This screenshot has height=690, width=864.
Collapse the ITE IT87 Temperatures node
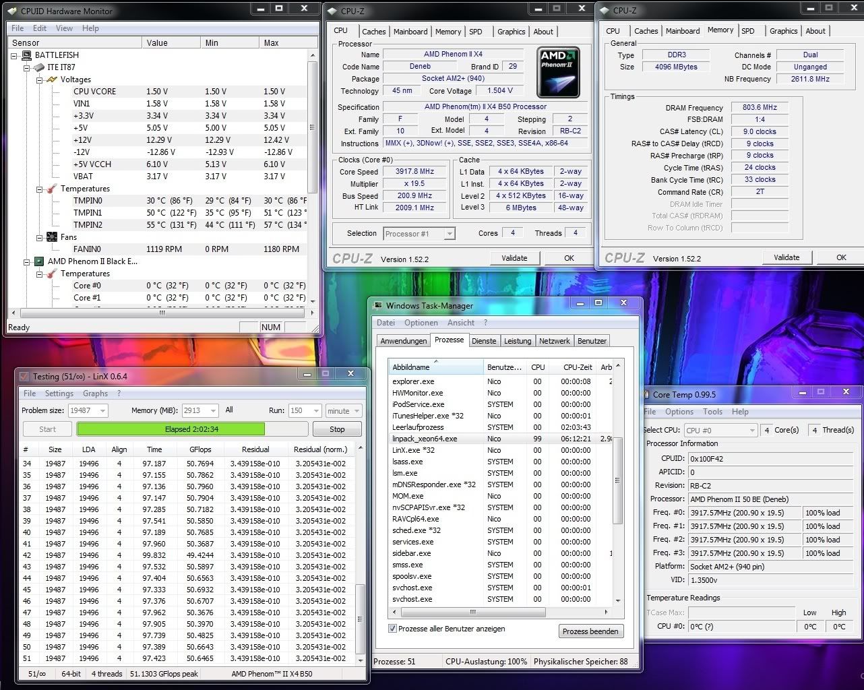40,189
